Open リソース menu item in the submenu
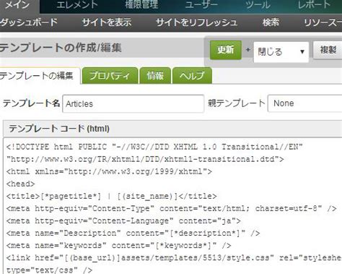 [x=323, y=22]
